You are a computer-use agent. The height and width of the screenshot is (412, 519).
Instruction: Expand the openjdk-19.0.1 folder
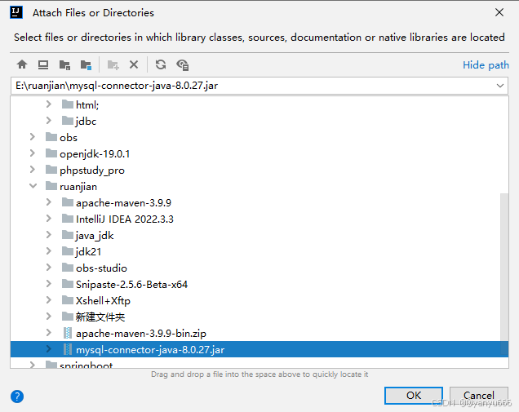[x=33, y=153]
